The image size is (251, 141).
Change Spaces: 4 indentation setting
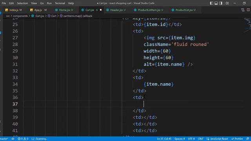pyautogui.click(x=180, y=139)
